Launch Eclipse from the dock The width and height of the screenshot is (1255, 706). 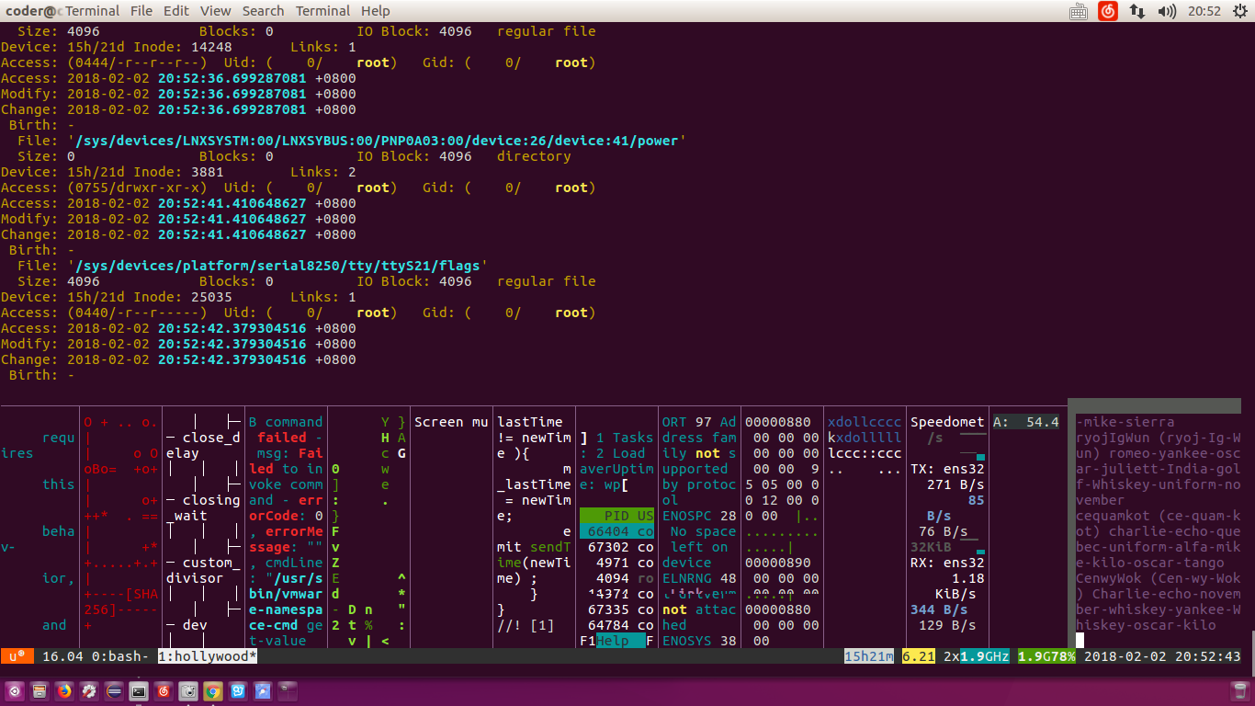pyautogui.click(x=114, y=690)
